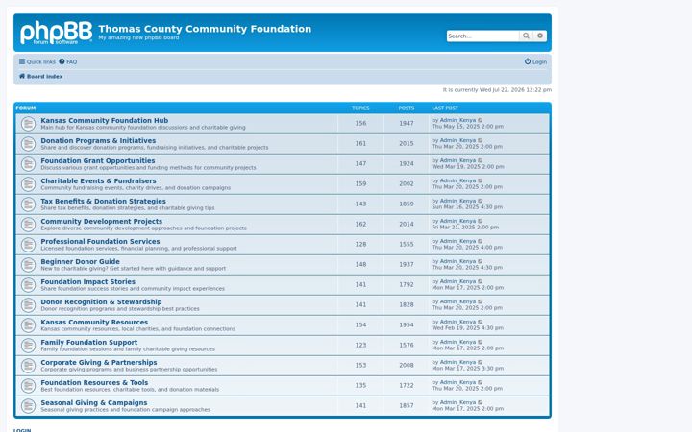The width and height of the screenshot is (692, 432).
Task: Click the topics count 156
Action: click(361, 124)
